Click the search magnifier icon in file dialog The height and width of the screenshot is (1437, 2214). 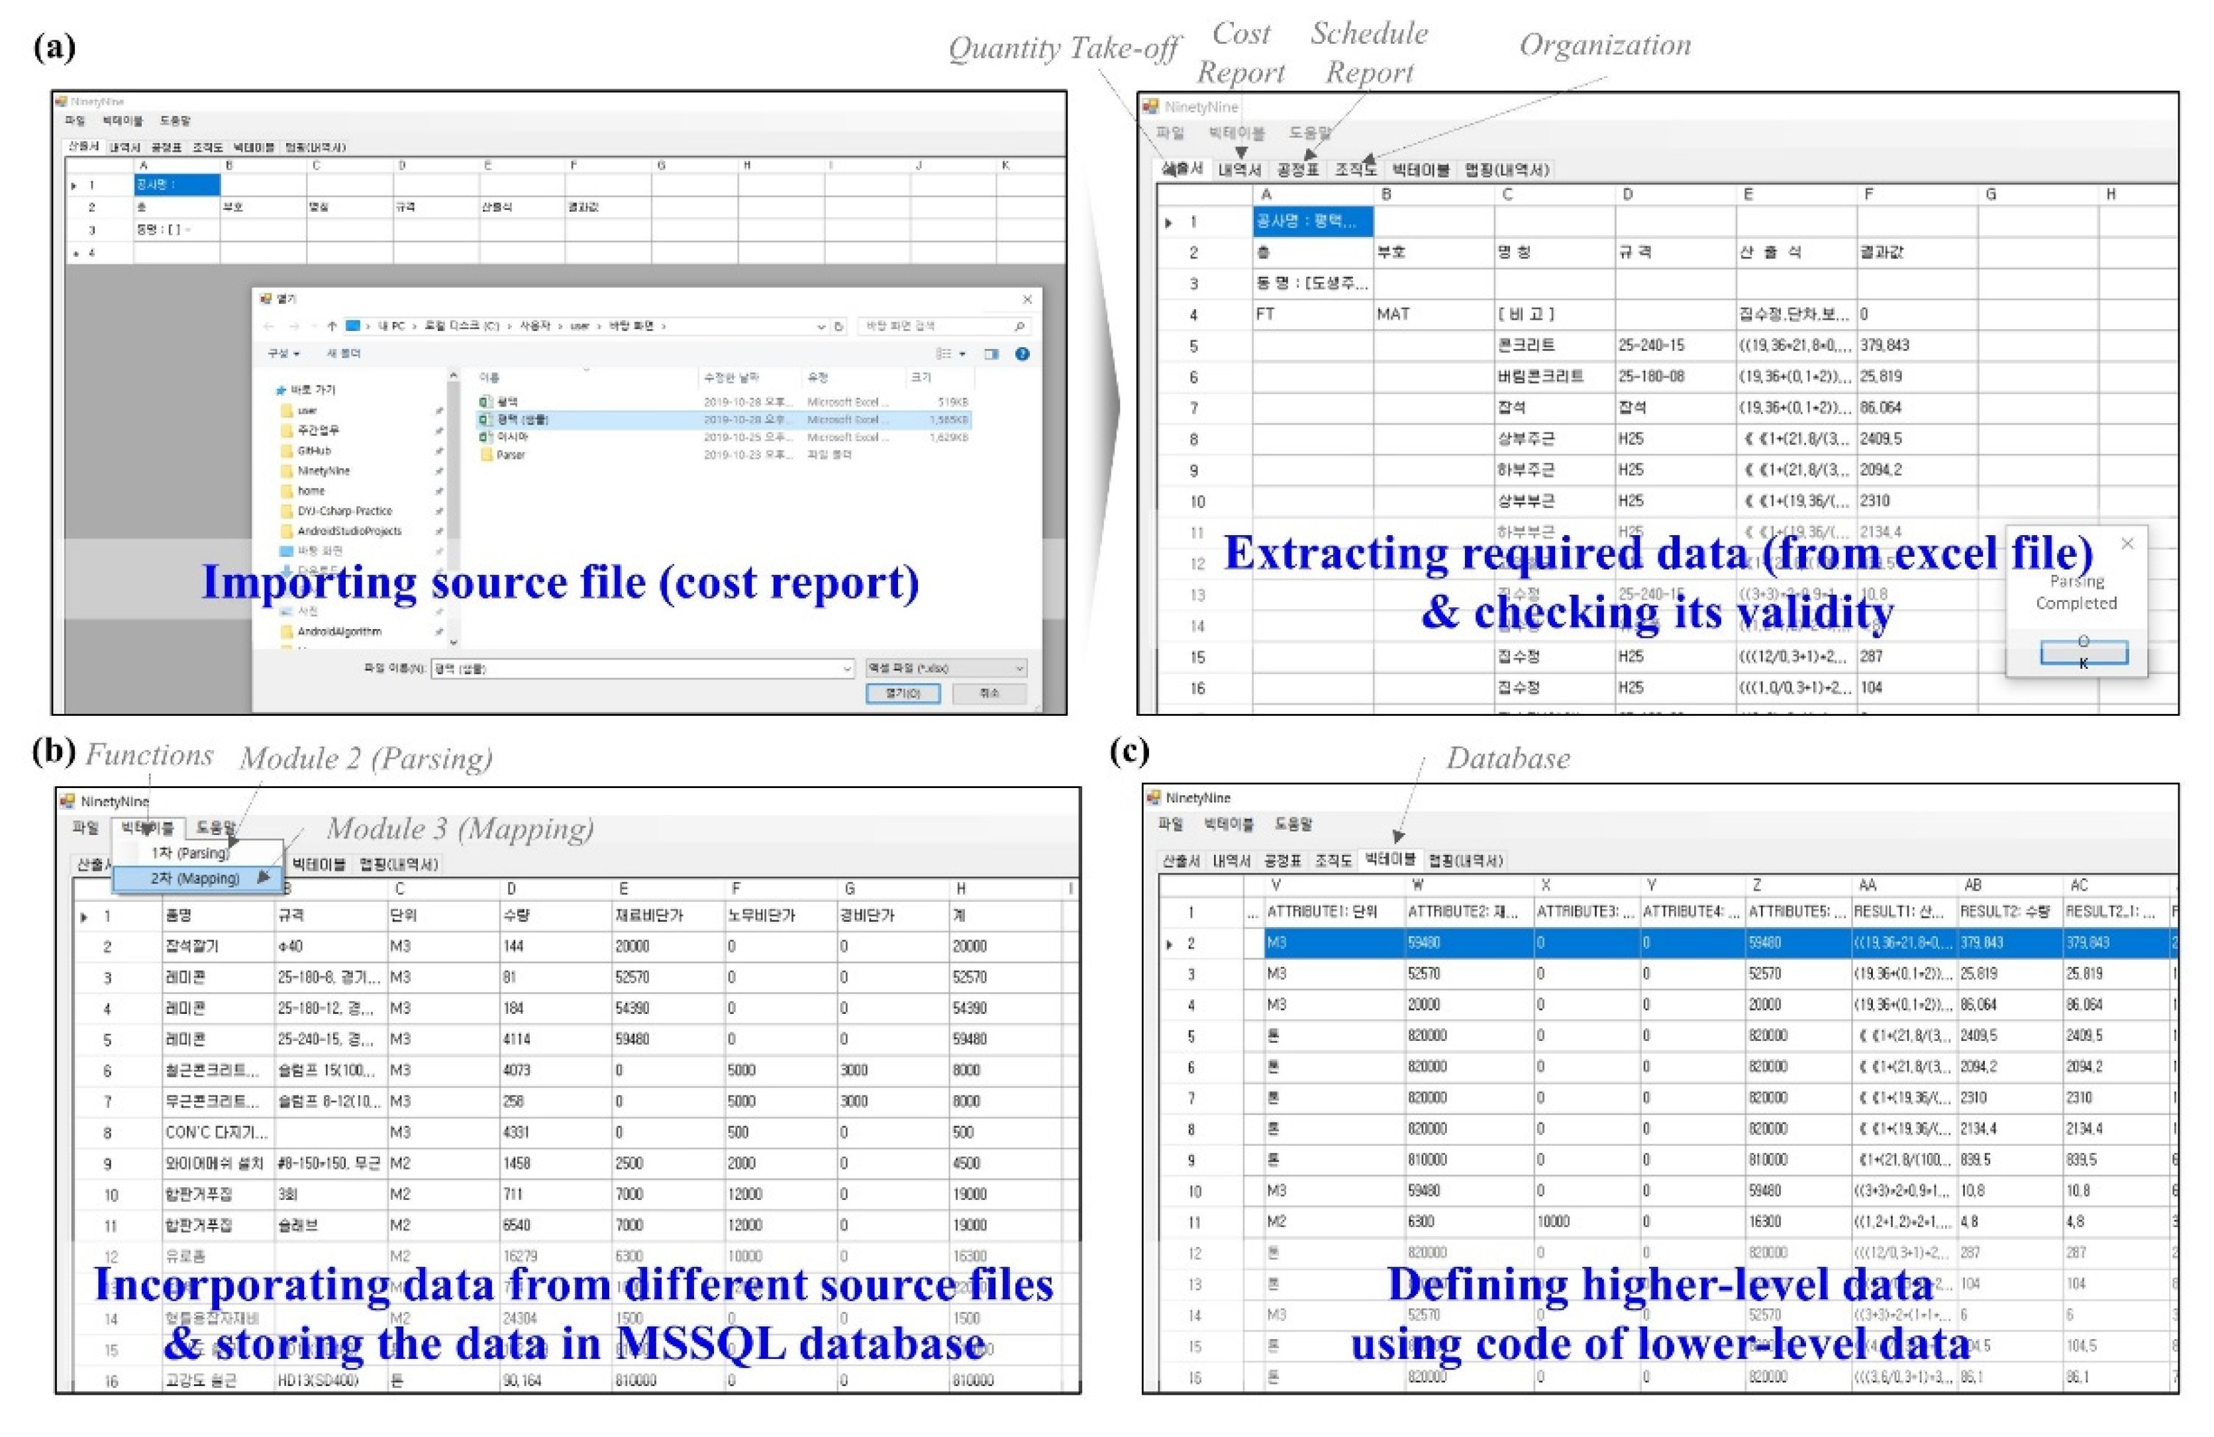coord(1019,326)
